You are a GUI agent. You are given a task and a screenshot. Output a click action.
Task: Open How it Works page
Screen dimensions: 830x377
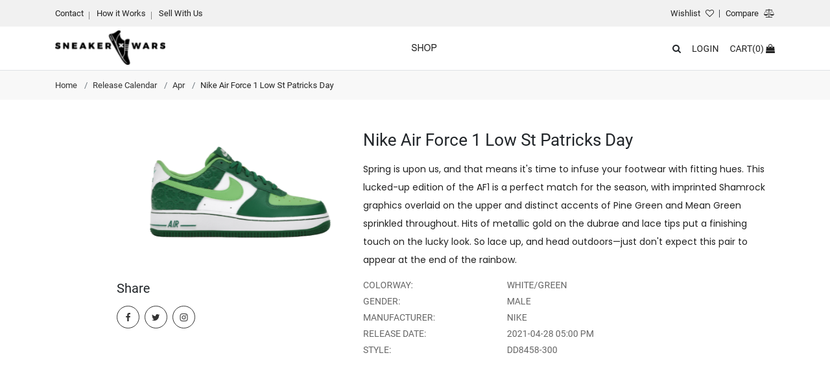[121, 14]
